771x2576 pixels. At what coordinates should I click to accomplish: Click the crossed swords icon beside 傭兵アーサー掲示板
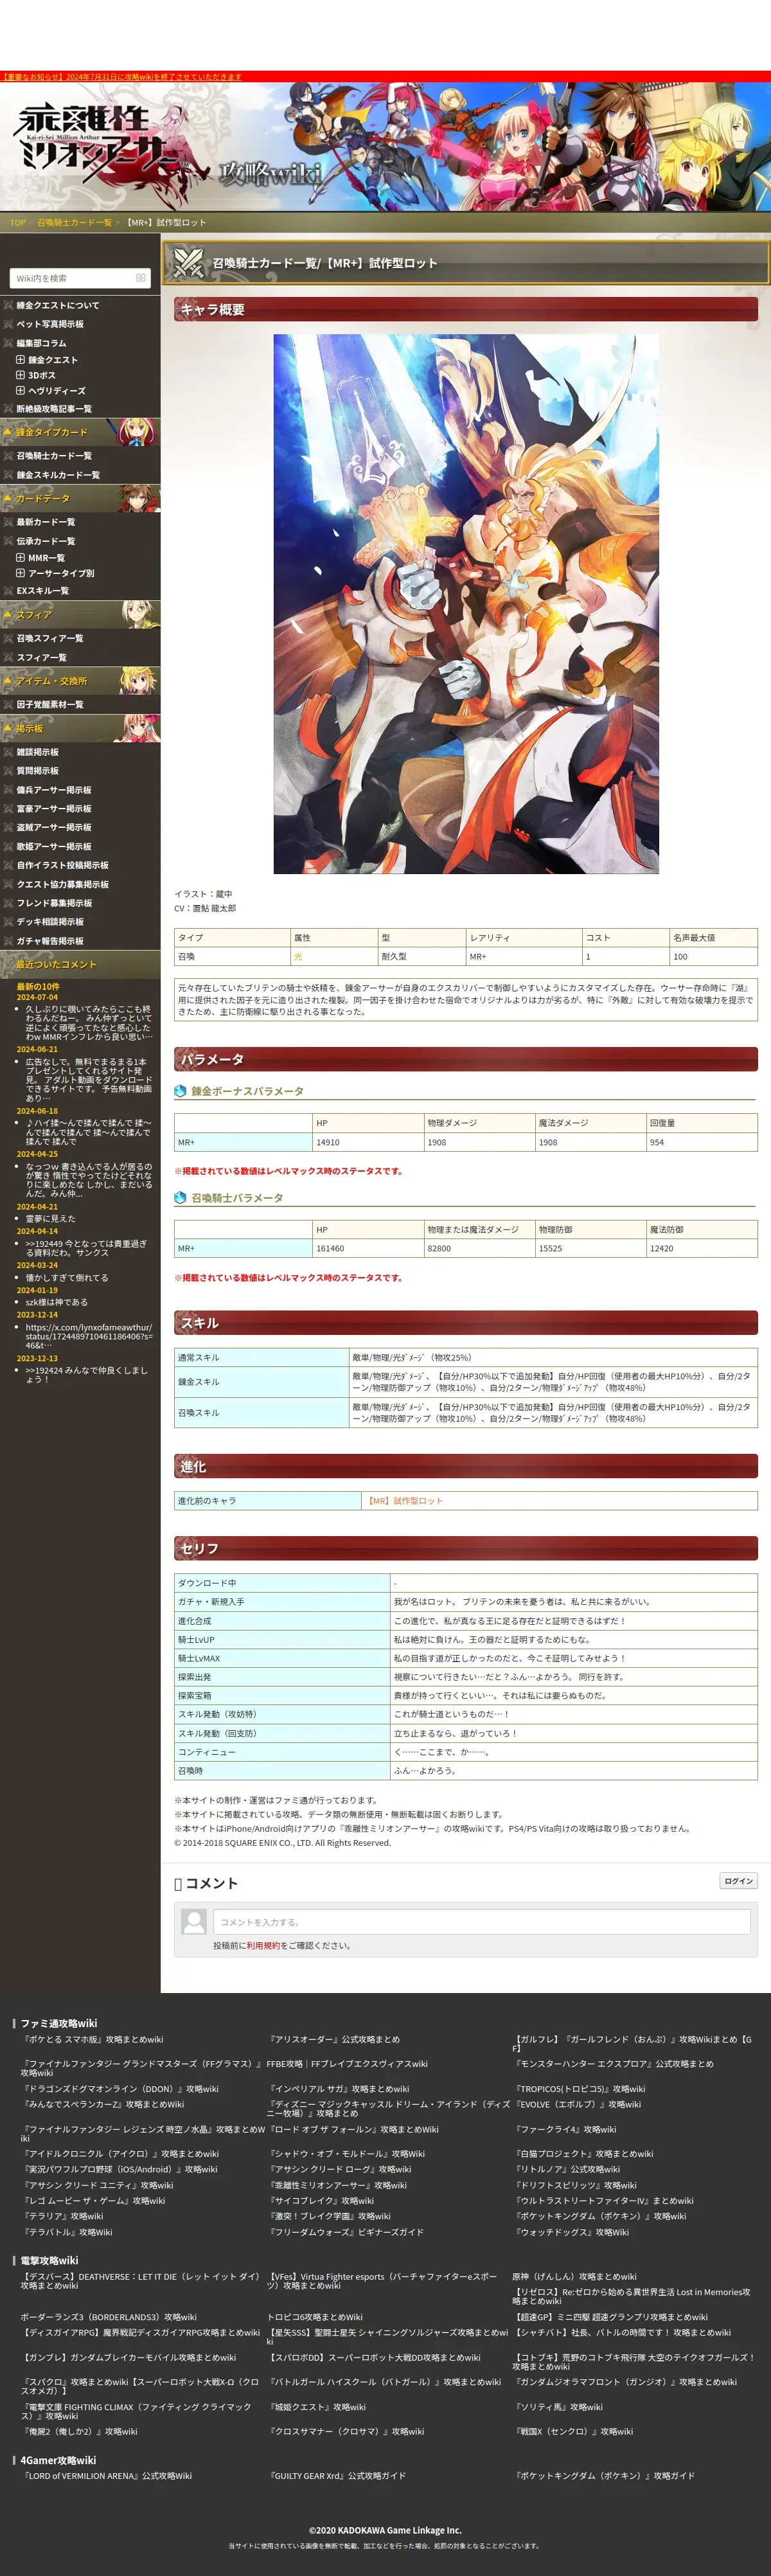8,790
